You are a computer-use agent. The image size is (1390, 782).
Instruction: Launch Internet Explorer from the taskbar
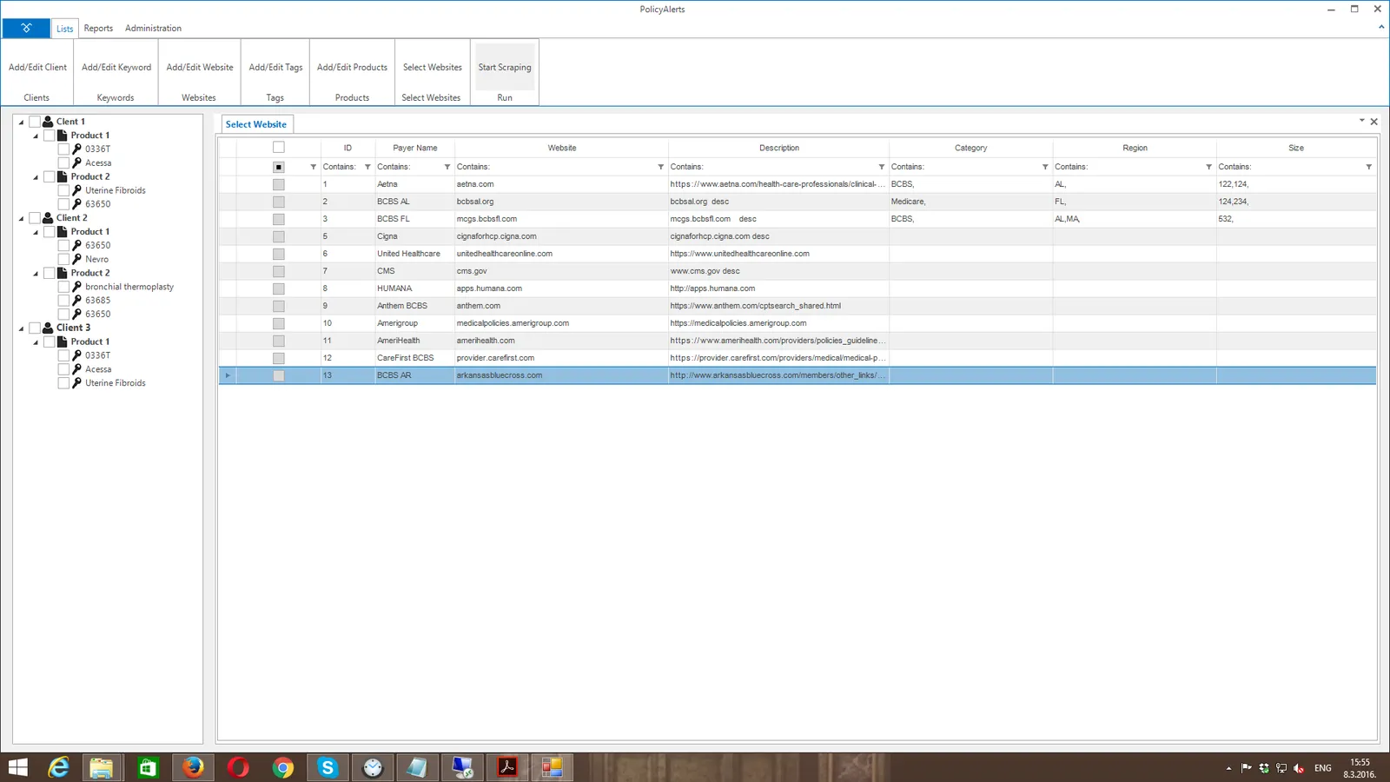tap(58, 767)
